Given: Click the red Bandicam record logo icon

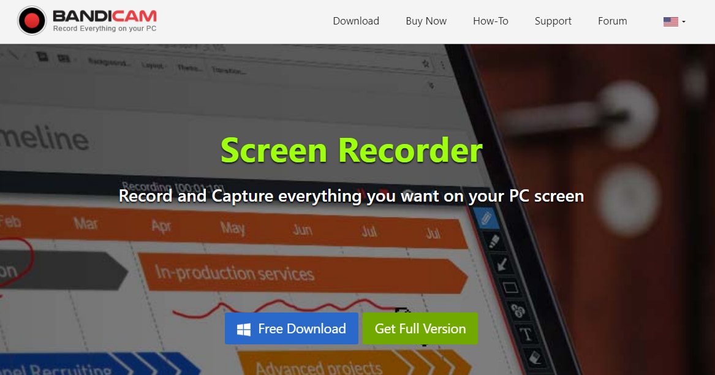Looking at the screenshot, I should [x=32, y=21].
